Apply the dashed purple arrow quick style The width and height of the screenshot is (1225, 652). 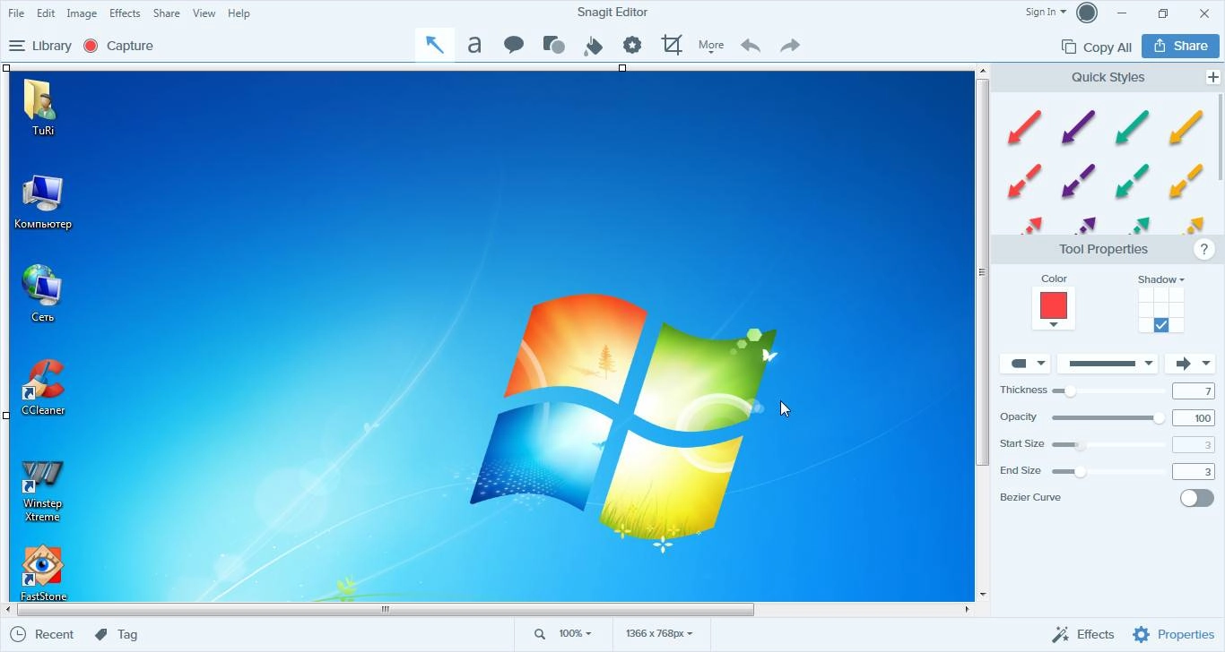coord(1078,181)
